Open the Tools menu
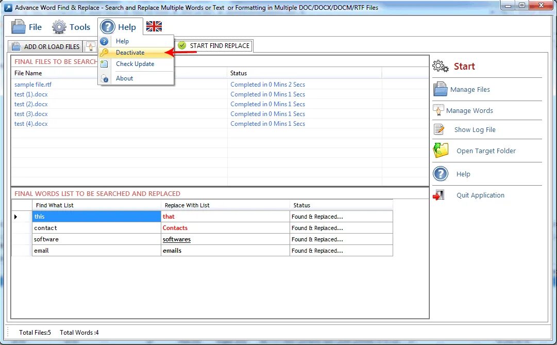Screen dimensions: 557x345 click(x=71, y=27)
